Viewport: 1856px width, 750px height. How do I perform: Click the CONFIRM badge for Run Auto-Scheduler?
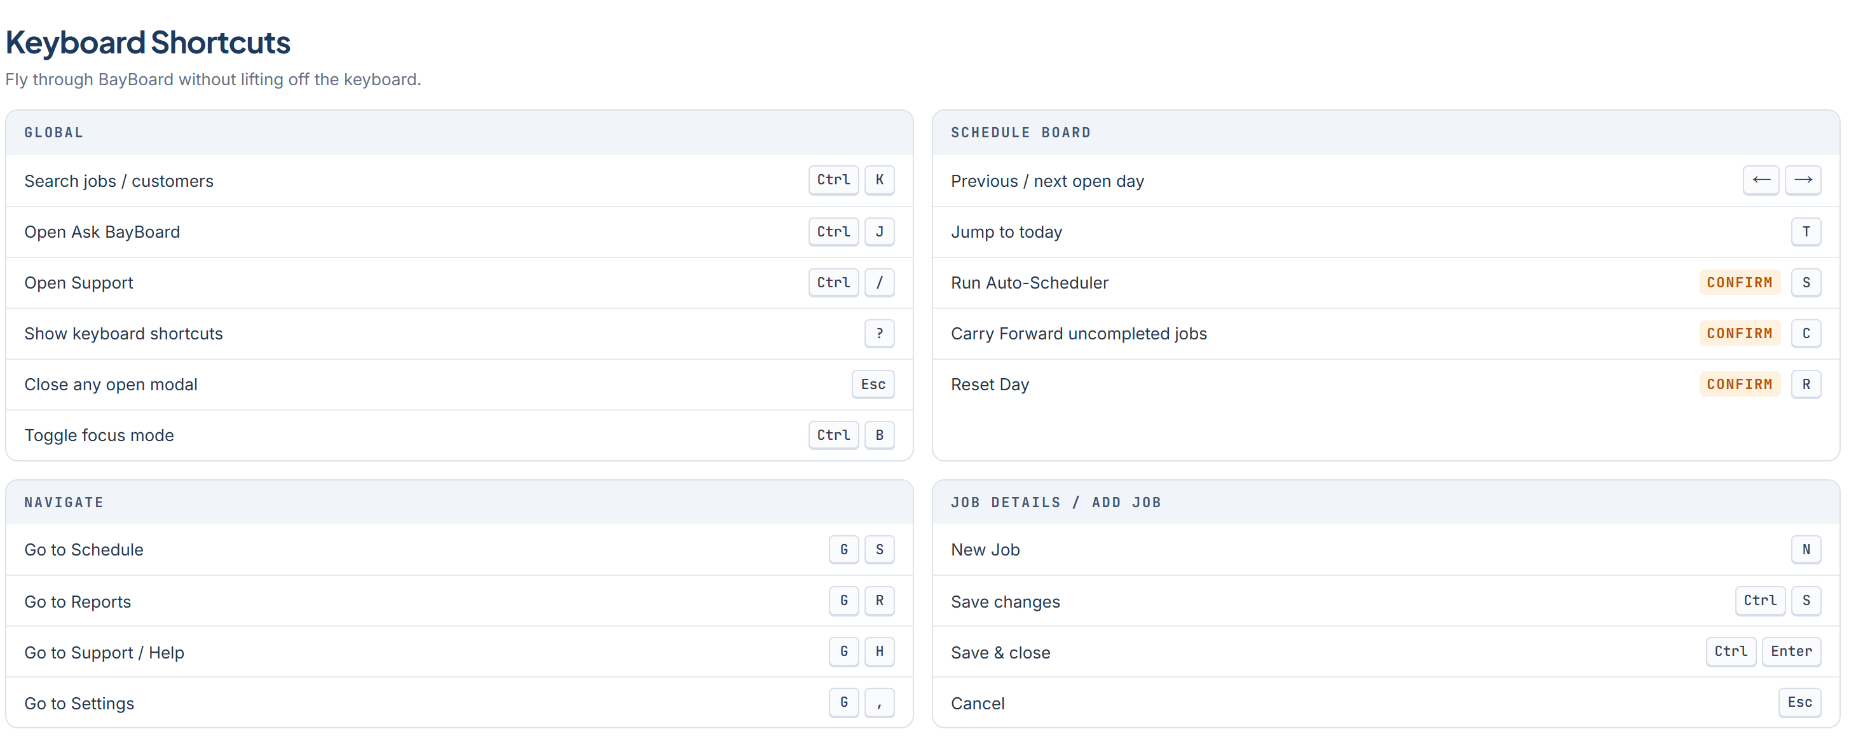(x=1739, y=282)
